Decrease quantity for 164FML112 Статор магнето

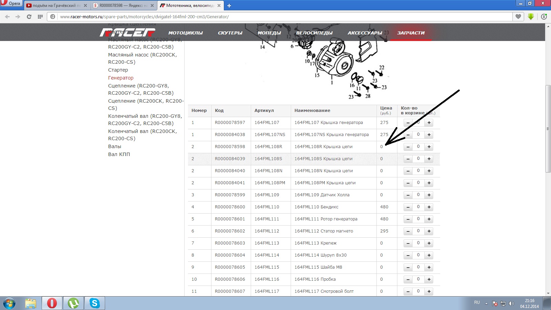[x=408, y=231]
